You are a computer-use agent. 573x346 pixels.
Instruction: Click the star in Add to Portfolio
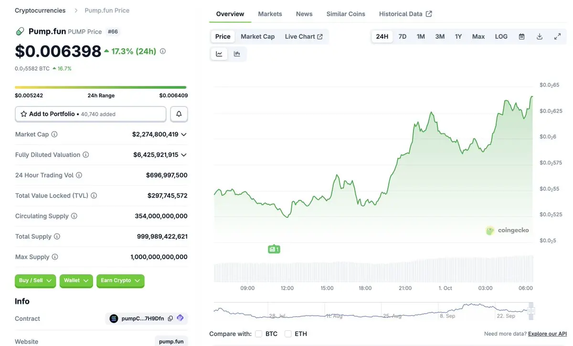point(24,114)
